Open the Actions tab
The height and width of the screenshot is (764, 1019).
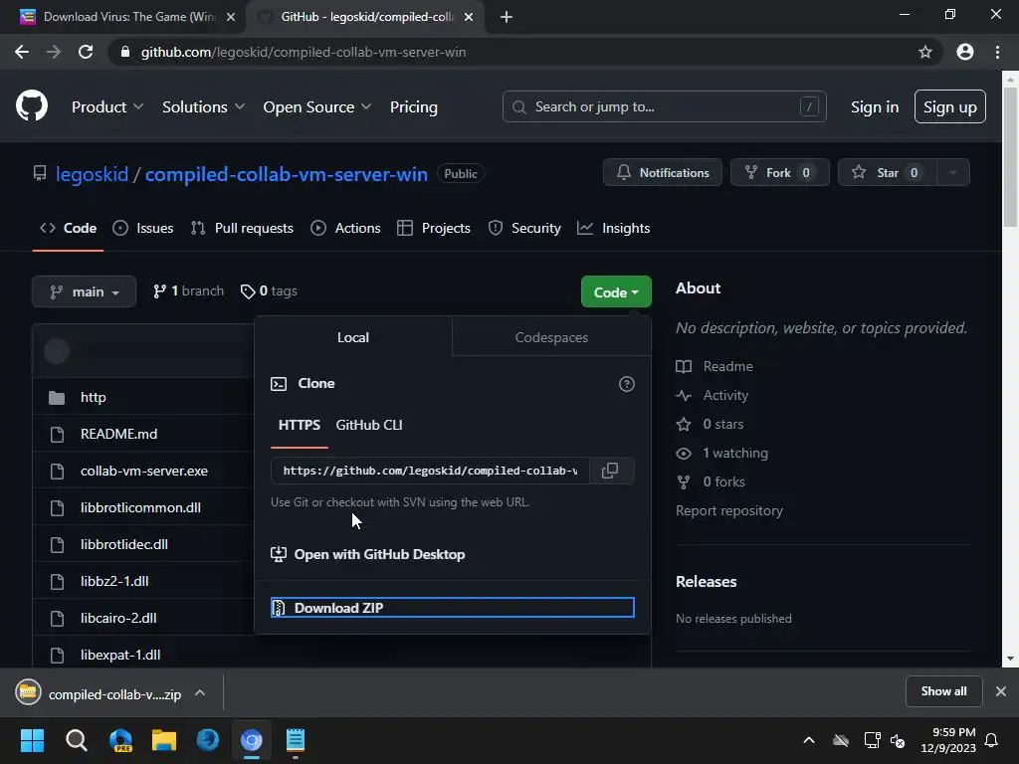[345, 228]
